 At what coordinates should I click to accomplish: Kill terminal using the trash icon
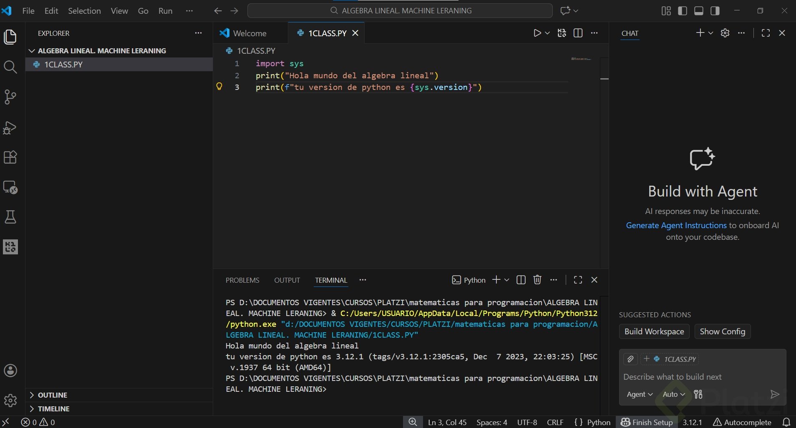[537, 280]
